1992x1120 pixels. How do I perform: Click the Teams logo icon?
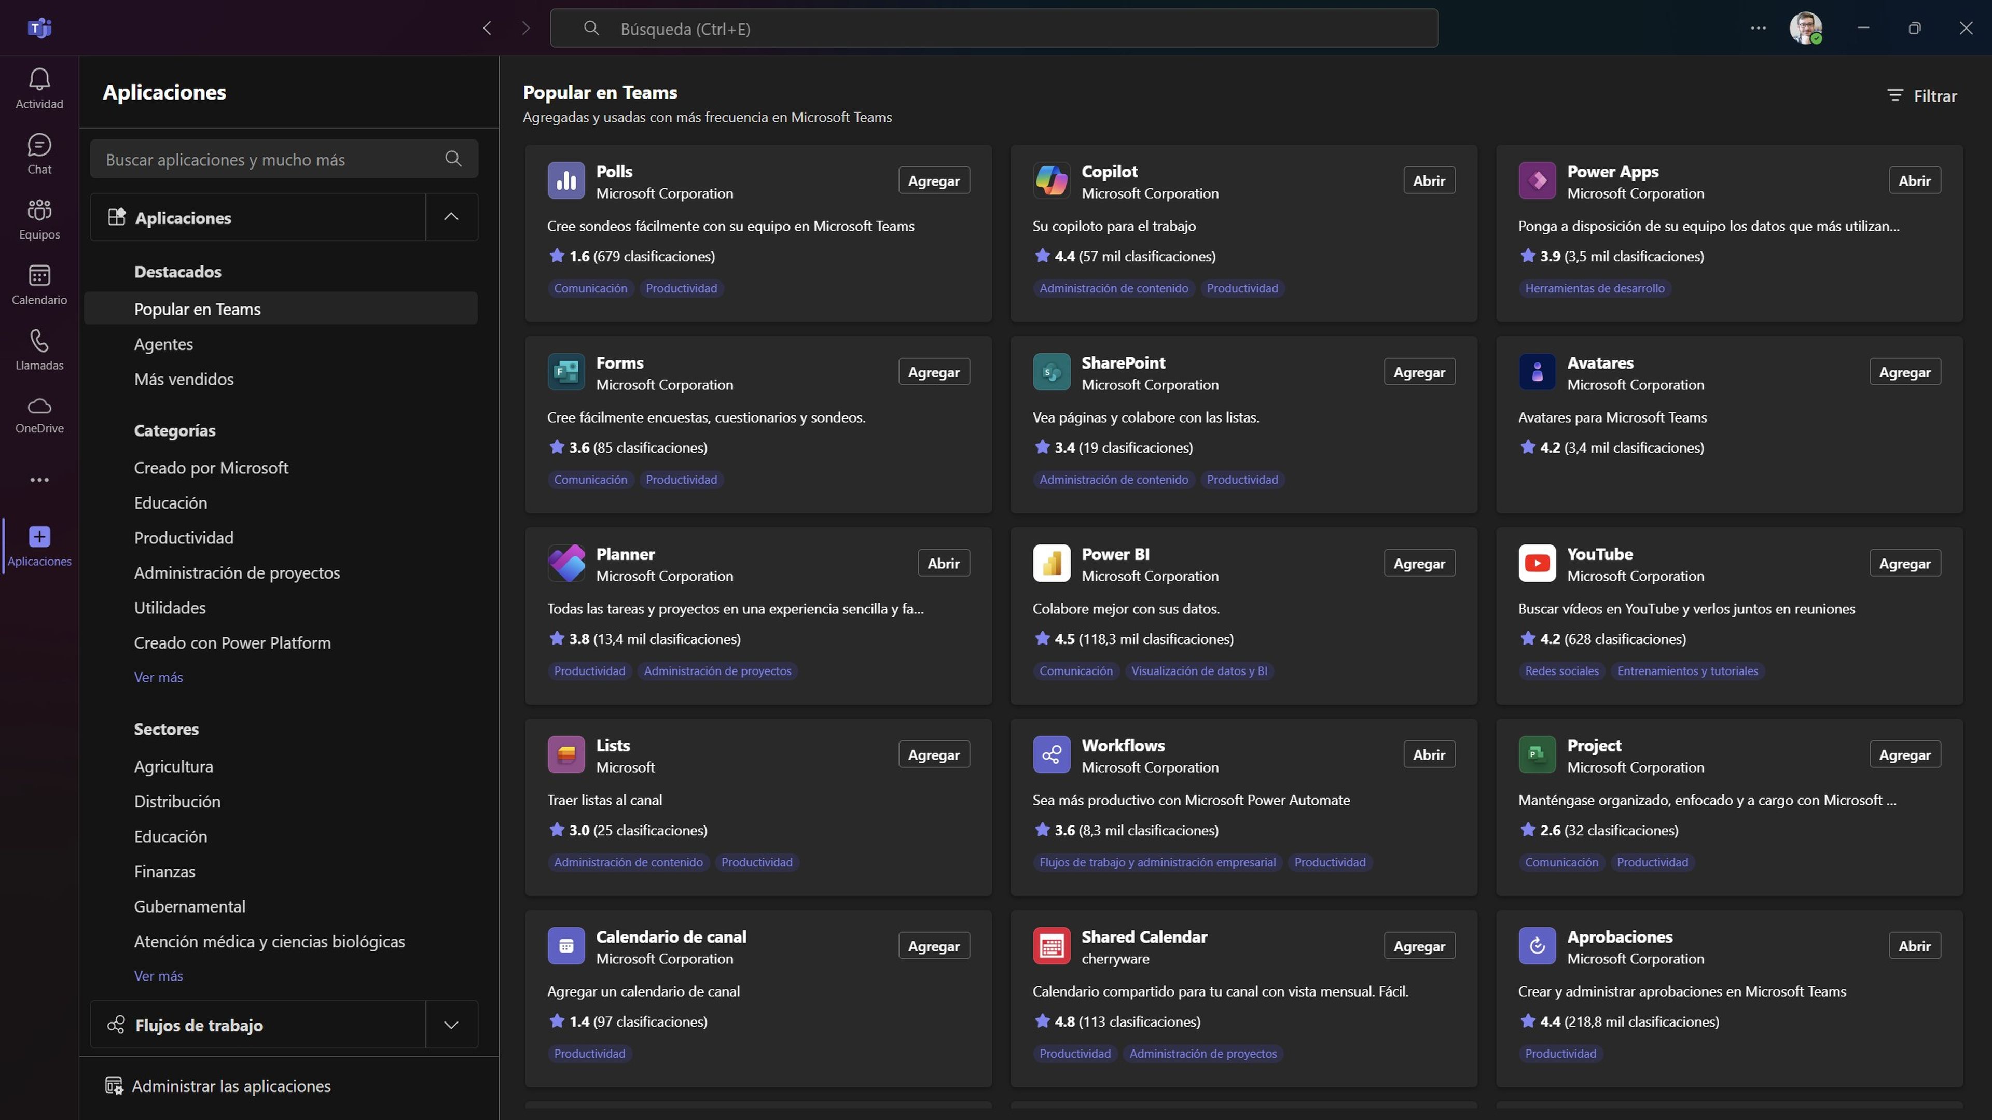click(39, 29)
